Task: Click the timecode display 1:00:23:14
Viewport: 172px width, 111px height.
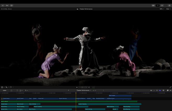Action: click(x=85, y=87)
